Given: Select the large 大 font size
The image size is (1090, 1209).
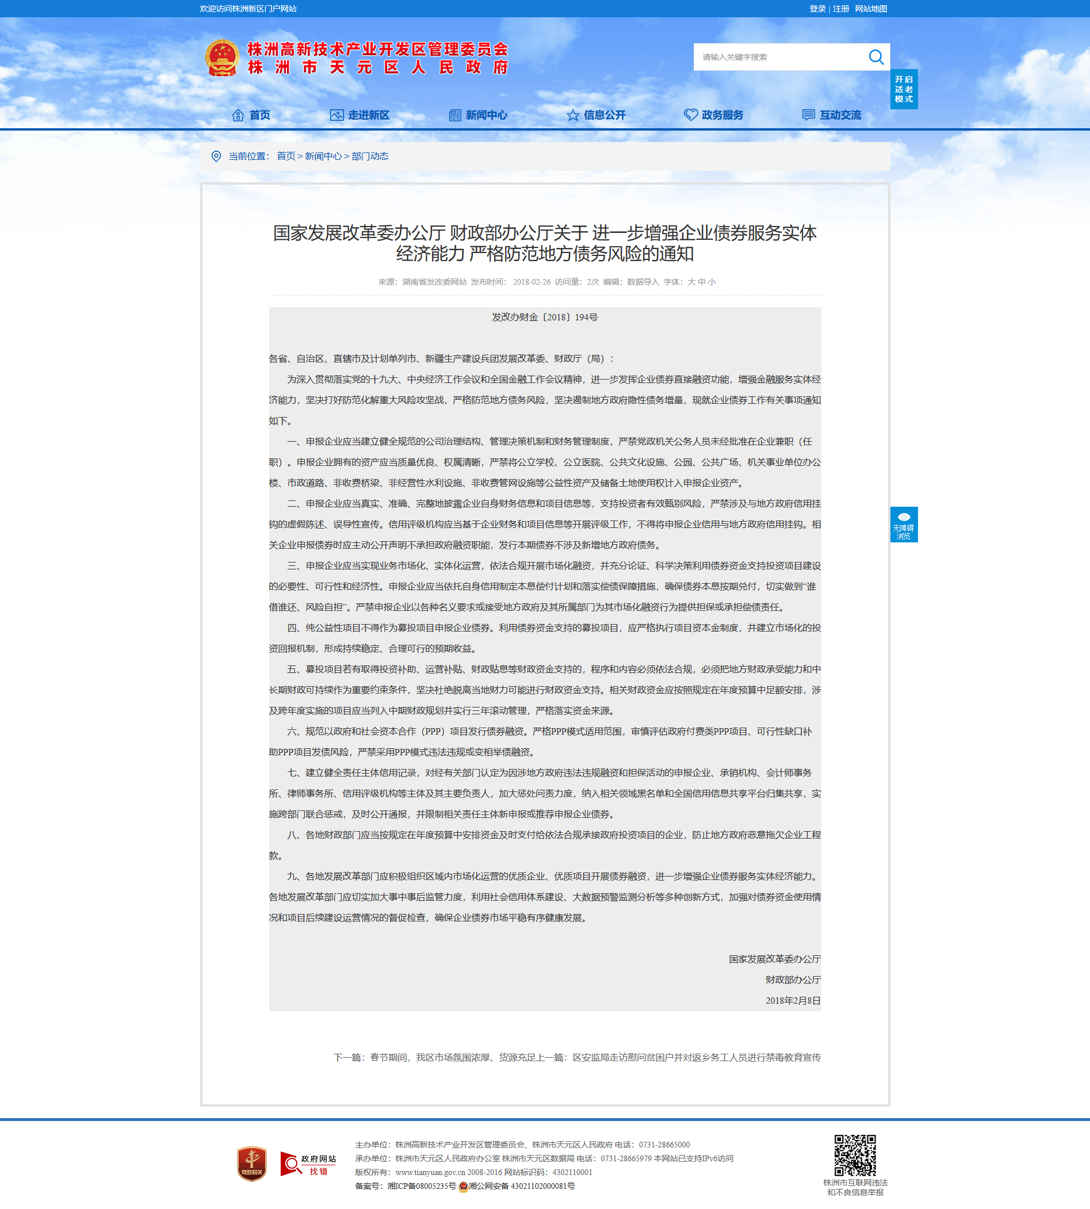Looking at the screenshot, I should coord(691,282).
